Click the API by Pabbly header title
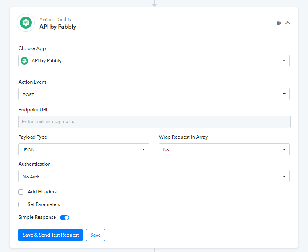 [58, 27]
